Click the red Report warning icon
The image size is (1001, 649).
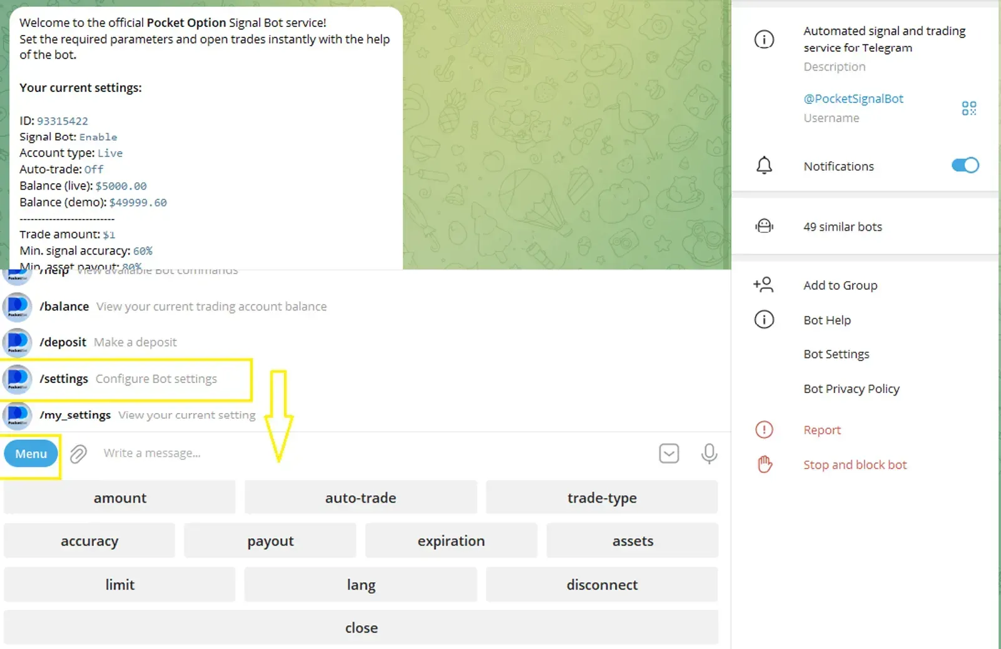(x=764, y=429)
